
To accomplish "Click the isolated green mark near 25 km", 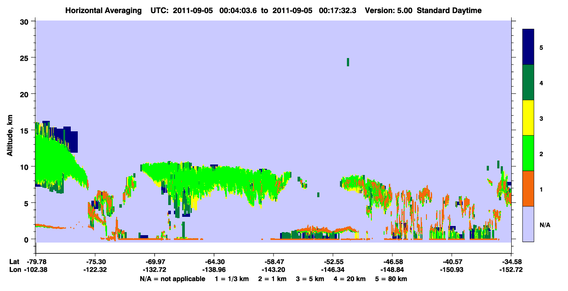I will 348,62.
